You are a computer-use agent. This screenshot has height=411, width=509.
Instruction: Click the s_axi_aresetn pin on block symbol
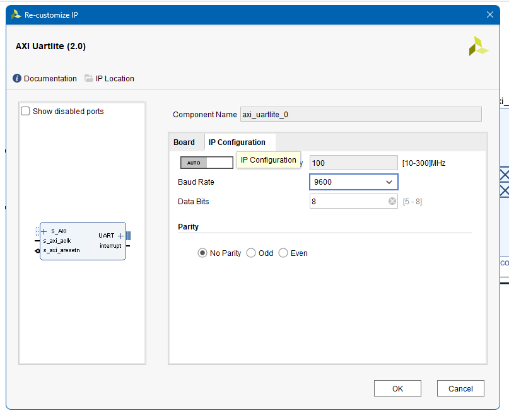38,250
